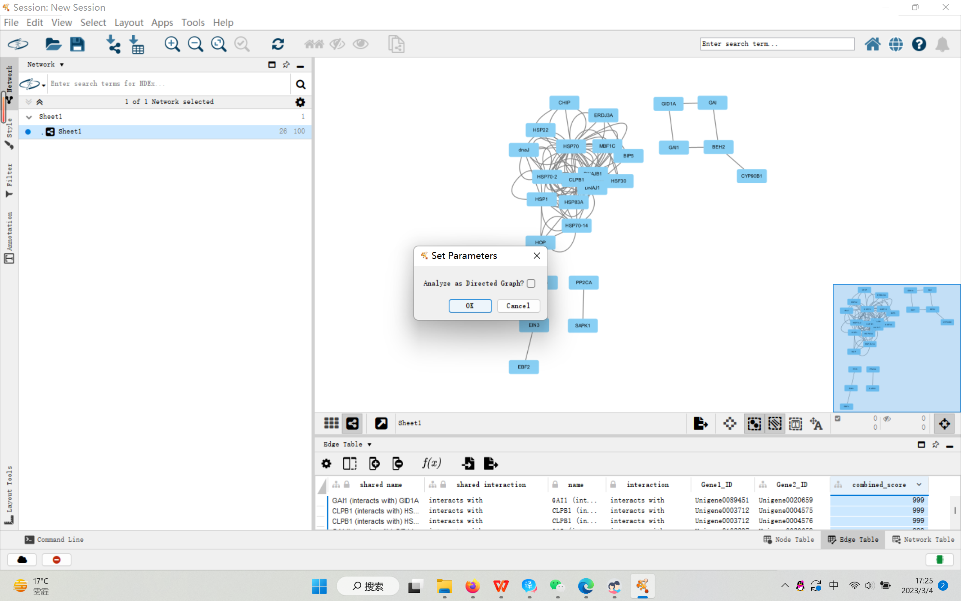This screenshot has height=601, width=961.
Task: Open the Apps menu
Action: coord(162,22)
